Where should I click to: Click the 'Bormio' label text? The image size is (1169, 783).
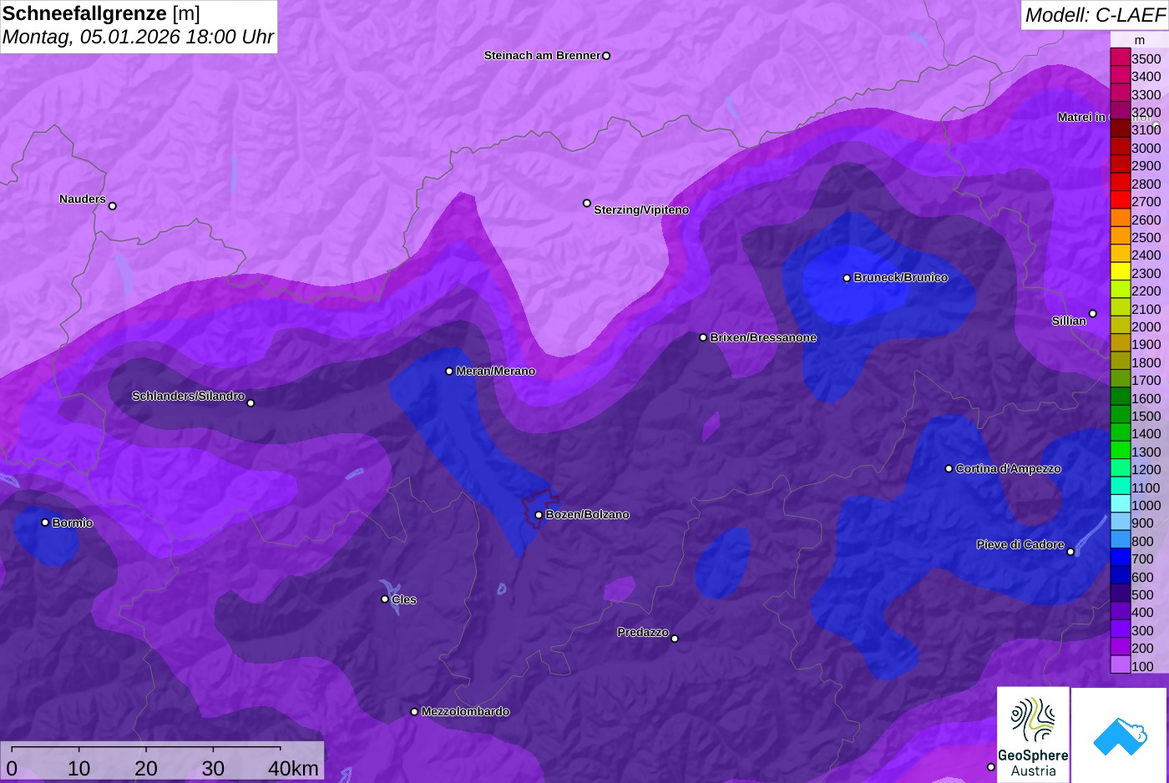[x=72, y=523]
